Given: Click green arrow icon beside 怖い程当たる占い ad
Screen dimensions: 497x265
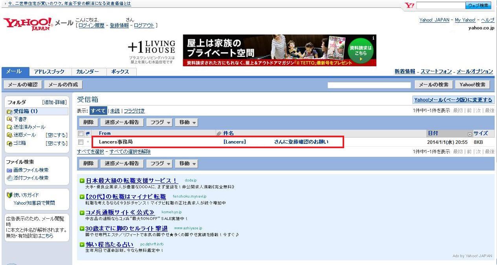Looking at the screenshot, I should (82, 245).
